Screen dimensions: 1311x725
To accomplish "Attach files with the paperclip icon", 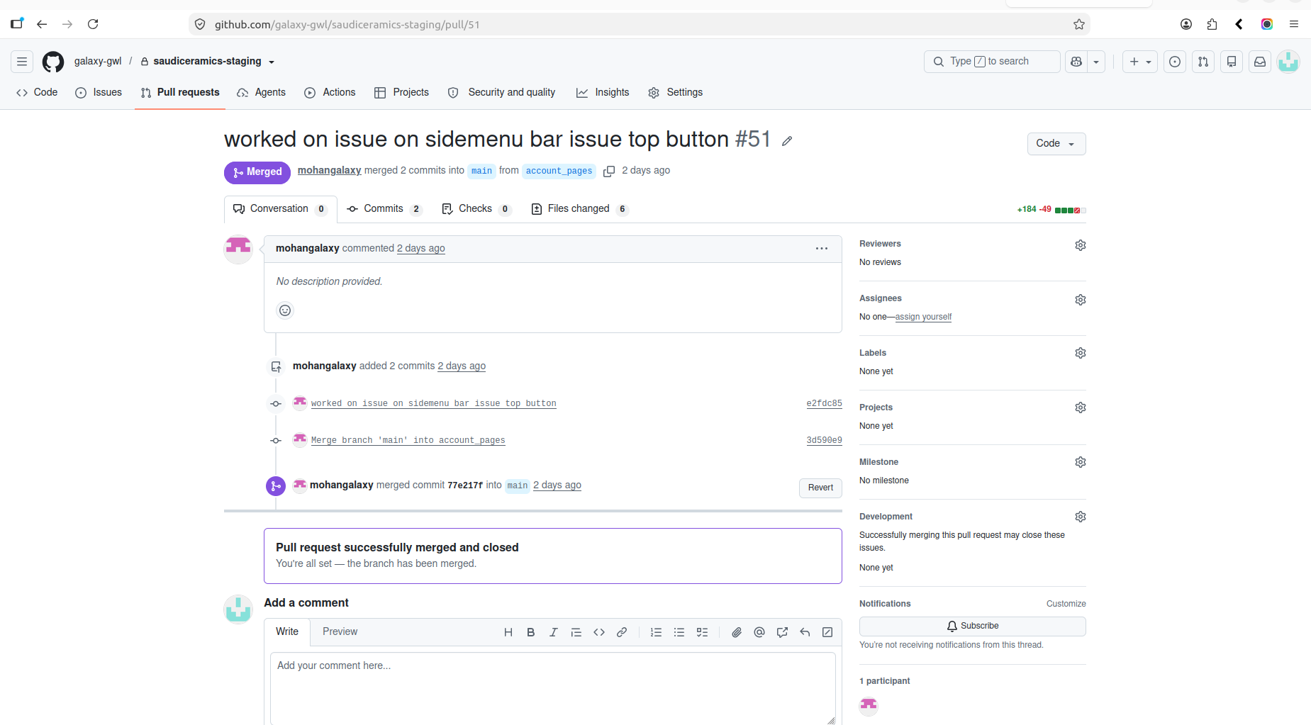I will (x=737, y=632).
